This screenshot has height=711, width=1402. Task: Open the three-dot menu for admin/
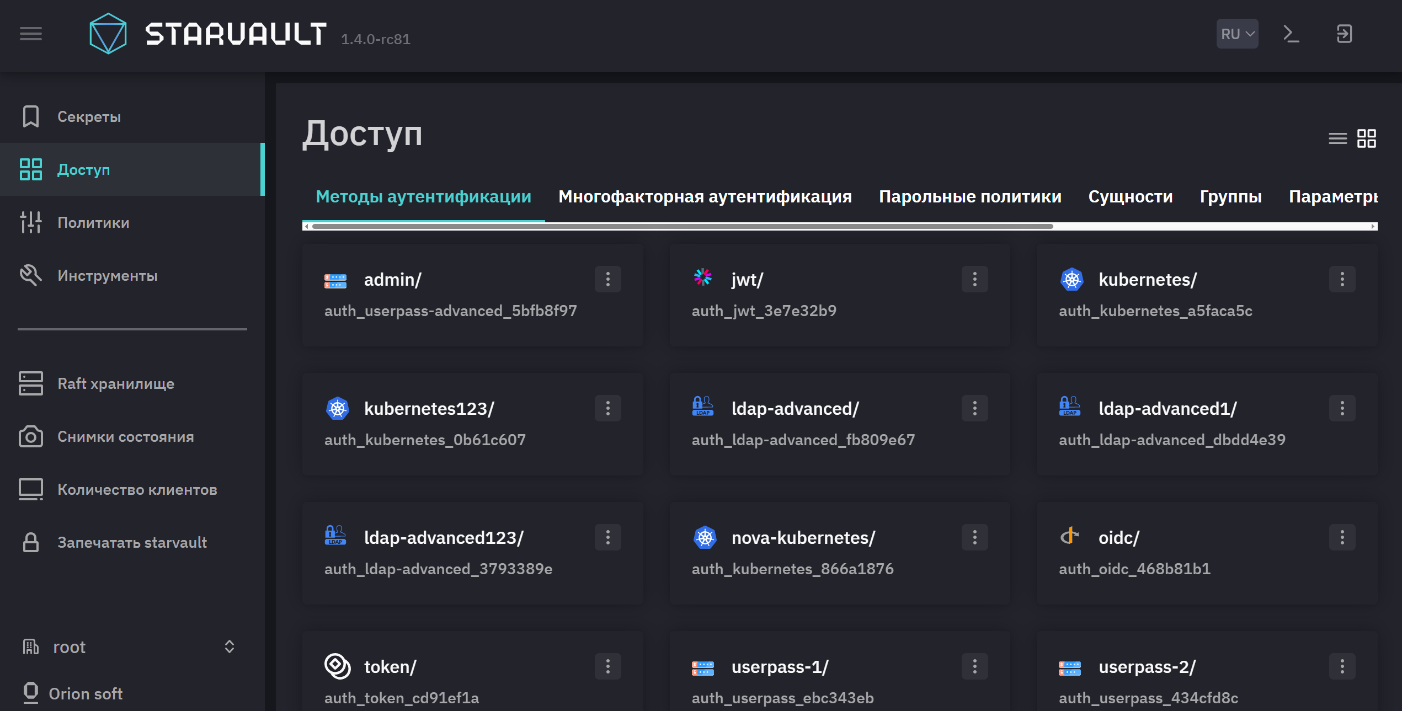pyautogui.click(x=607, y=279)
